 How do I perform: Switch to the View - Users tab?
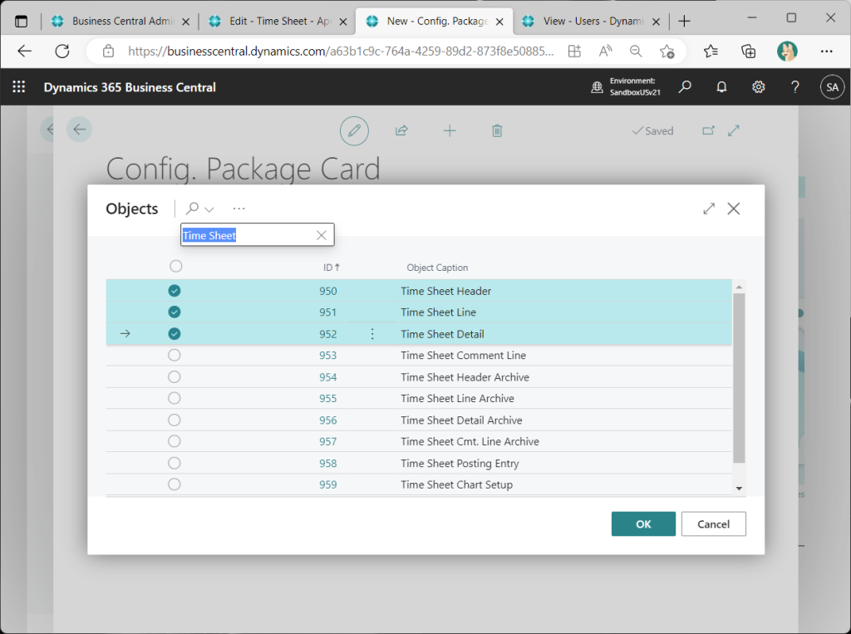tap(591, 21)
